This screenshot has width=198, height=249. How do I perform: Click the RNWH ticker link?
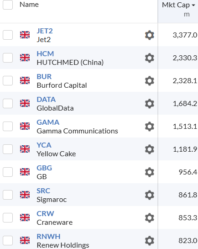pos(48,237)
